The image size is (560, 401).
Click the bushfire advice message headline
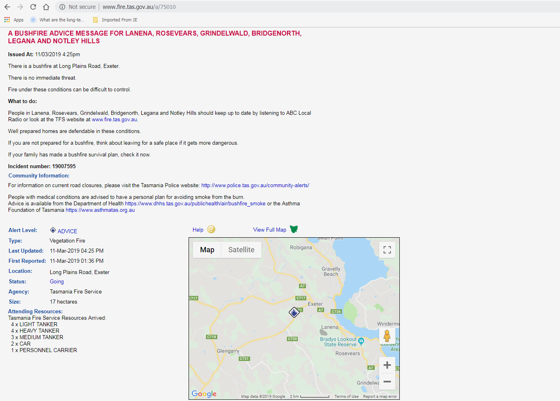pos(155,37)
